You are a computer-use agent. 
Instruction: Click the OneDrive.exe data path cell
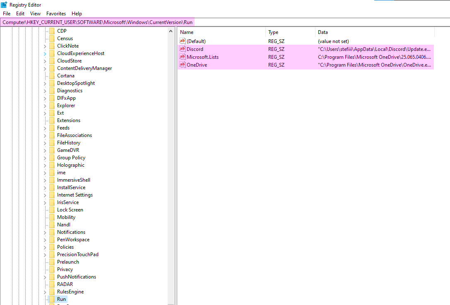374,65
